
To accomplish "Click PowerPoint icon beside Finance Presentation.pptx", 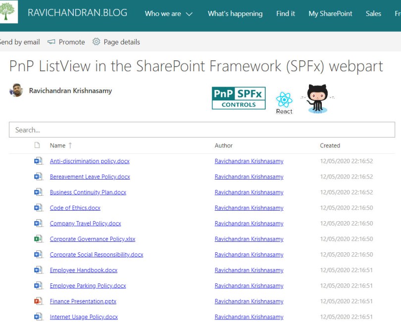I will coord(38,301).
